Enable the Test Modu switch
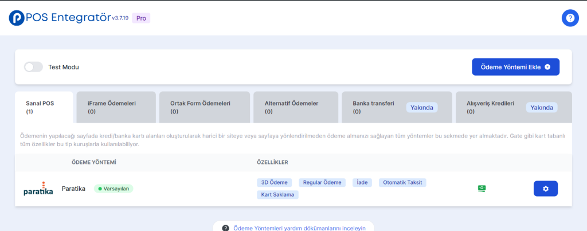 (x=33, y=67)
